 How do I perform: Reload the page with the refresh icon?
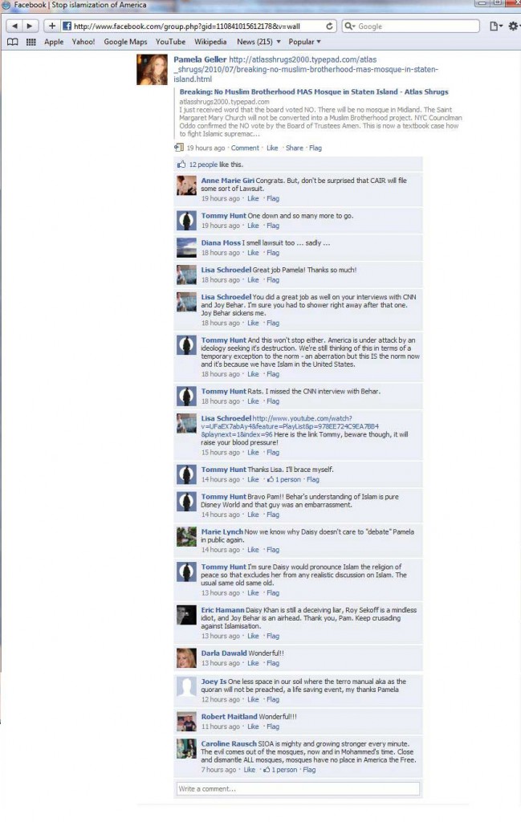[x=329, y=26]
